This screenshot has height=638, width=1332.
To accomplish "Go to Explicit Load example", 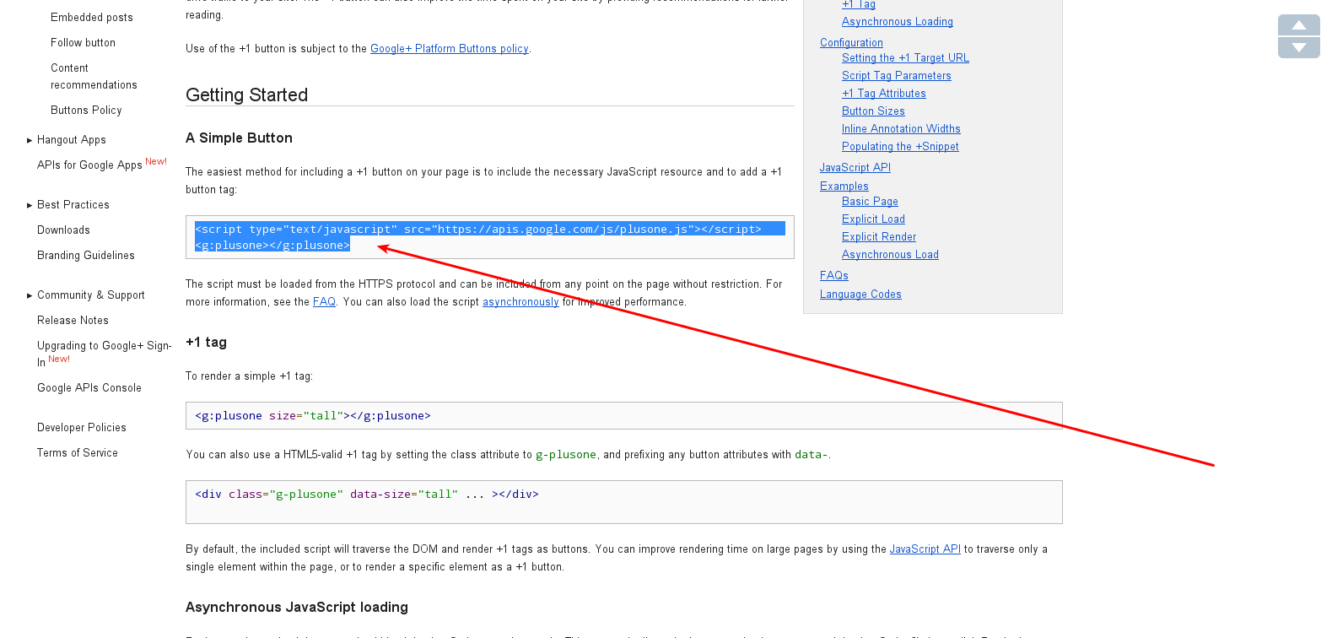I will 873,219.
